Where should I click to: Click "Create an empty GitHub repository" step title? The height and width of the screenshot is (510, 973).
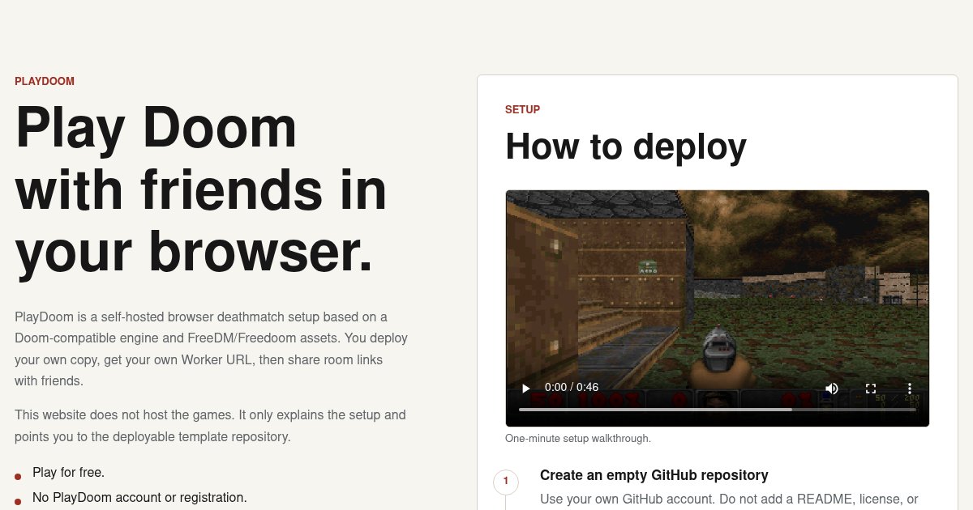(x=654, y=475)
